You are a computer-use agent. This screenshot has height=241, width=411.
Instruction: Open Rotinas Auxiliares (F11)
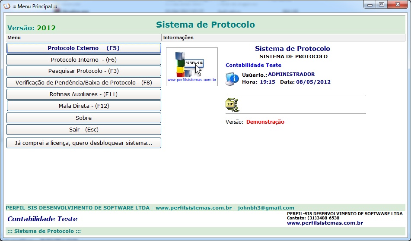[83, 94]
